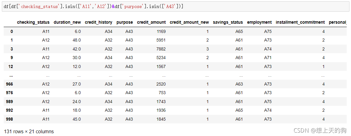This screenshot has width=351, height=136.
Task: Select the employment column header
Action: click(259, 22)
